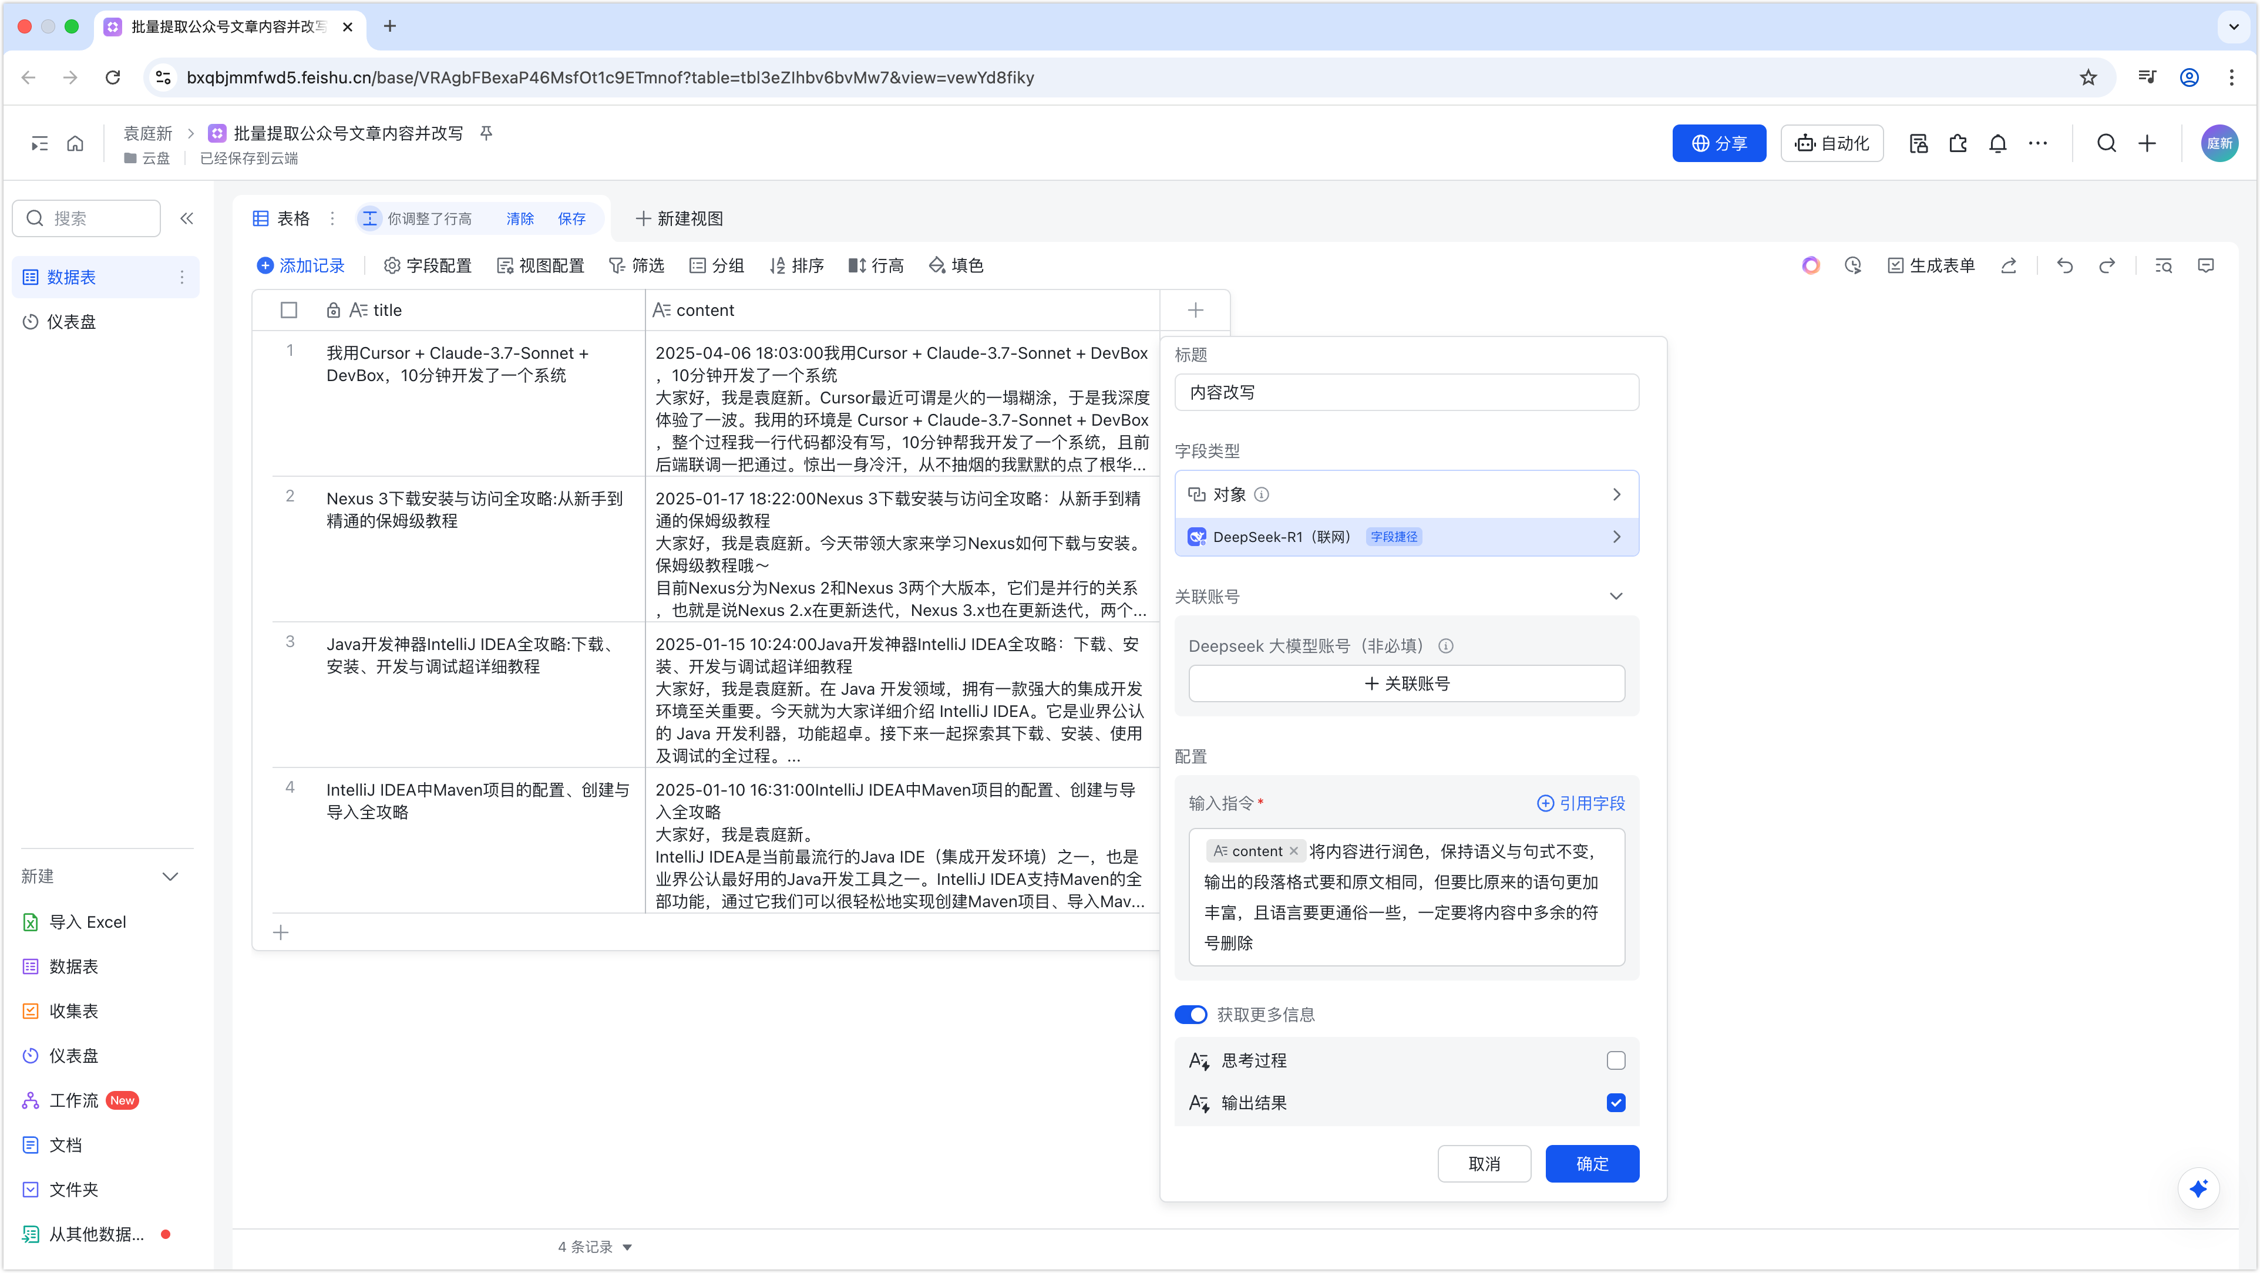The height and width of the screenshot is (1273, 2260).
Task: Uncheck the 输出结果 checkbox
Action: coord(1615,1103)
